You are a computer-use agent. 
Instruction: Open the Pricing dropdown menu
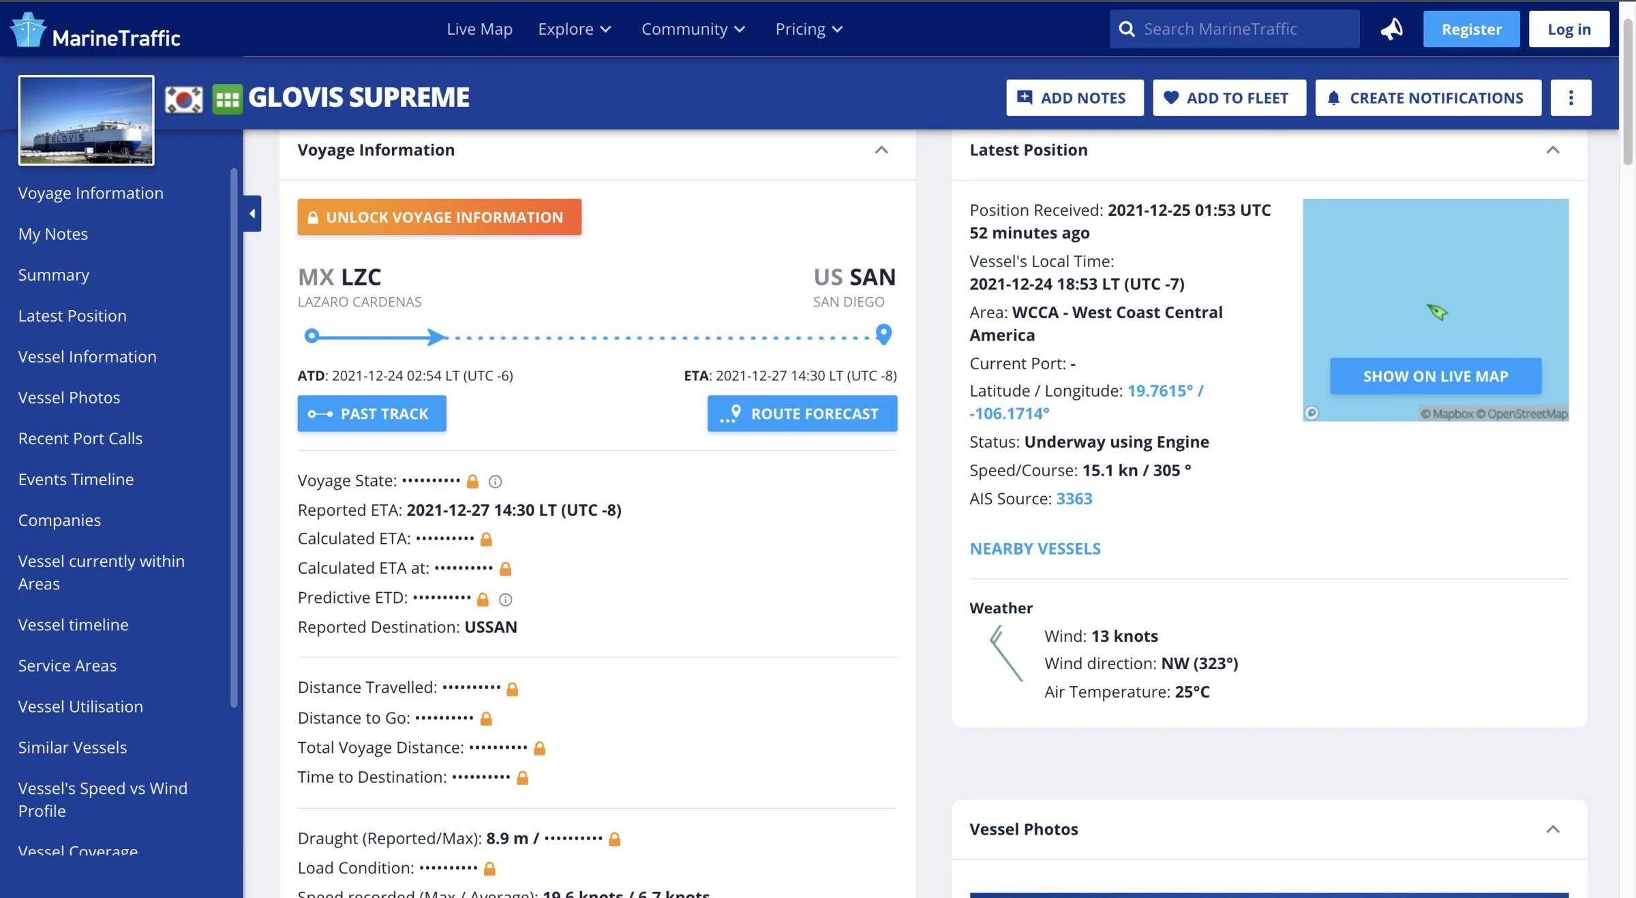(x=809, y=29)
